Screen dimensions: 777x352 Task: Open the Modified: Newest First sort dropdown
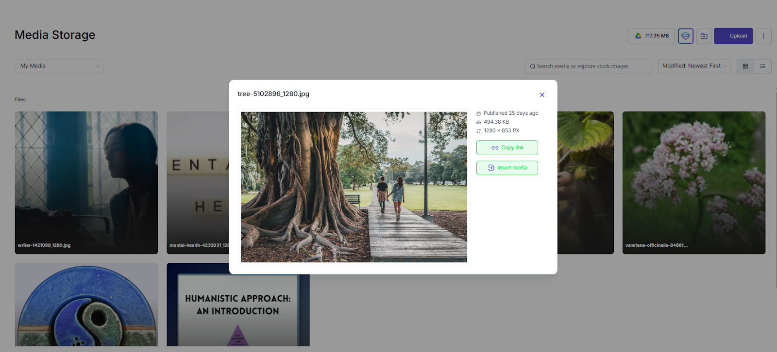(x=694, y=66)
